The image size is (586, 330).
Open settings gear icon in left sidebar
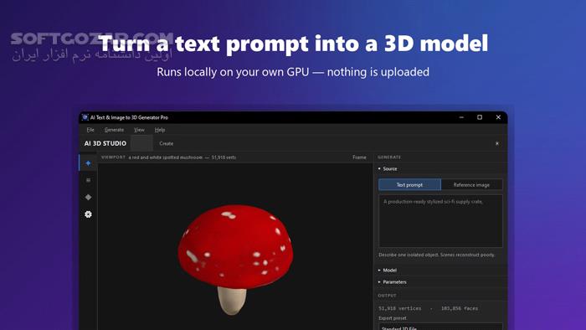coord(88,214)
